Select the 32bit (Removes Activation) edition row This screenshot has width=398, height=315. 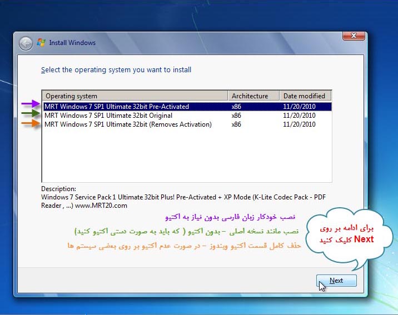(x=187, y=124)
